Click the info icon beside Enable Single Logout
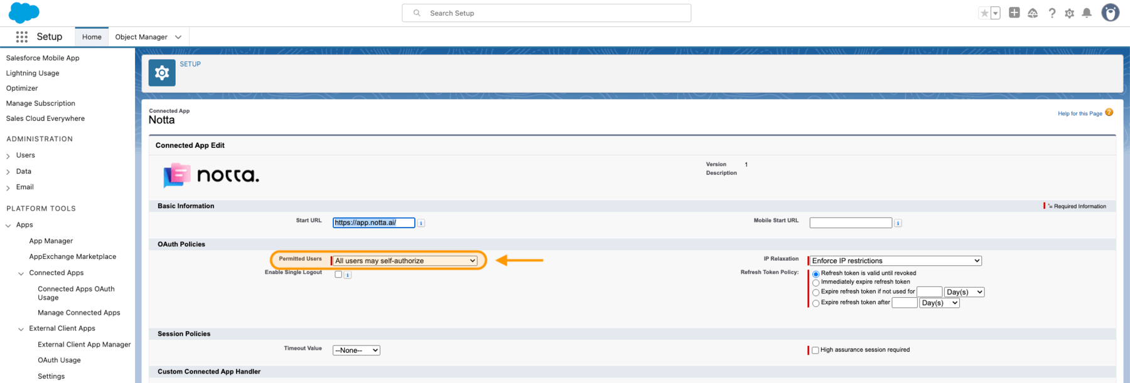The width and height of the screenshot is (1130, 383). coord(348,275)
